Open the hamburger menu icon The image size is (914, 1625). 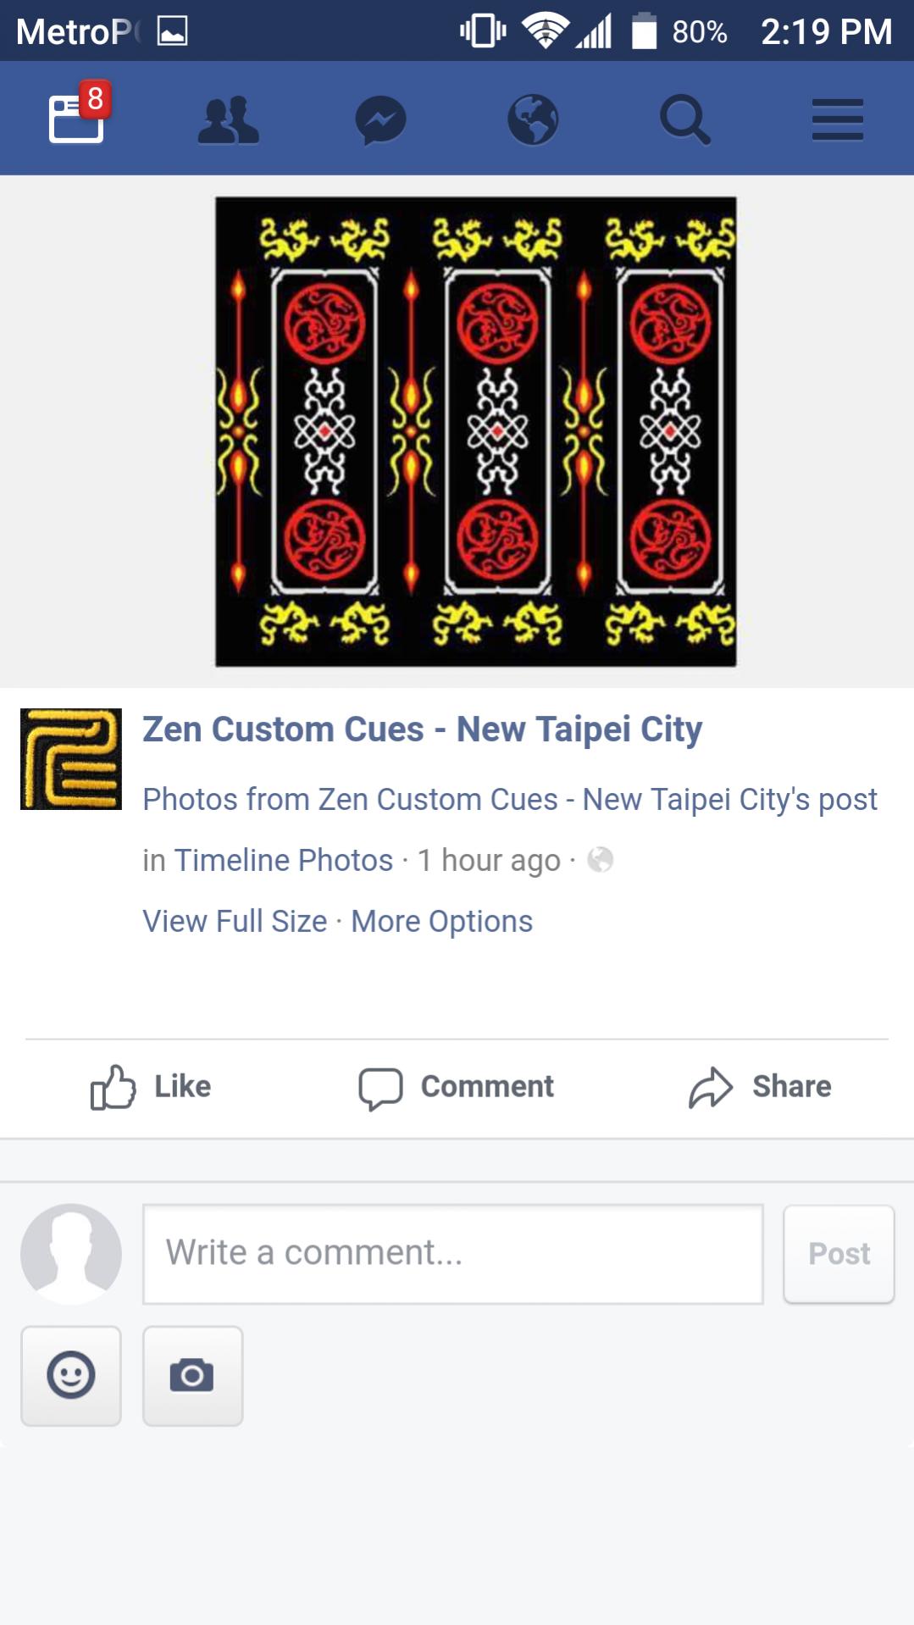click(x=838, y=119)
